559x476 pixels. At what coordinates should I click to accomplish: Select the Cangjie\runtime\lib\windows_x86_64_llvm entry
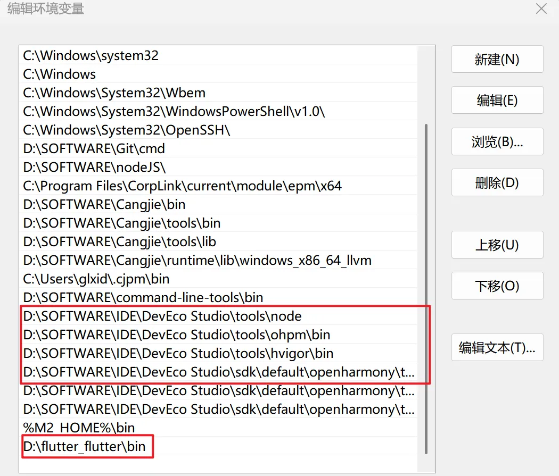click(x=218, y=260)
